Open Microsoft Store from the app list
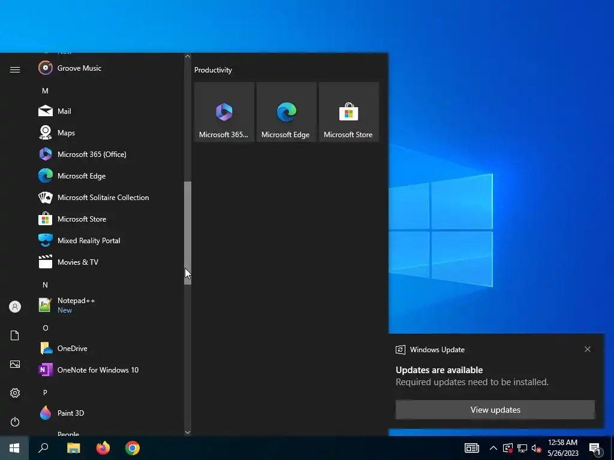 pyautogui.click(x=109, y=219)
